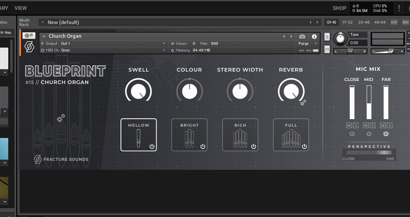Click the KSP script button
Screen dimensions: 410x217
click(394, 22)
